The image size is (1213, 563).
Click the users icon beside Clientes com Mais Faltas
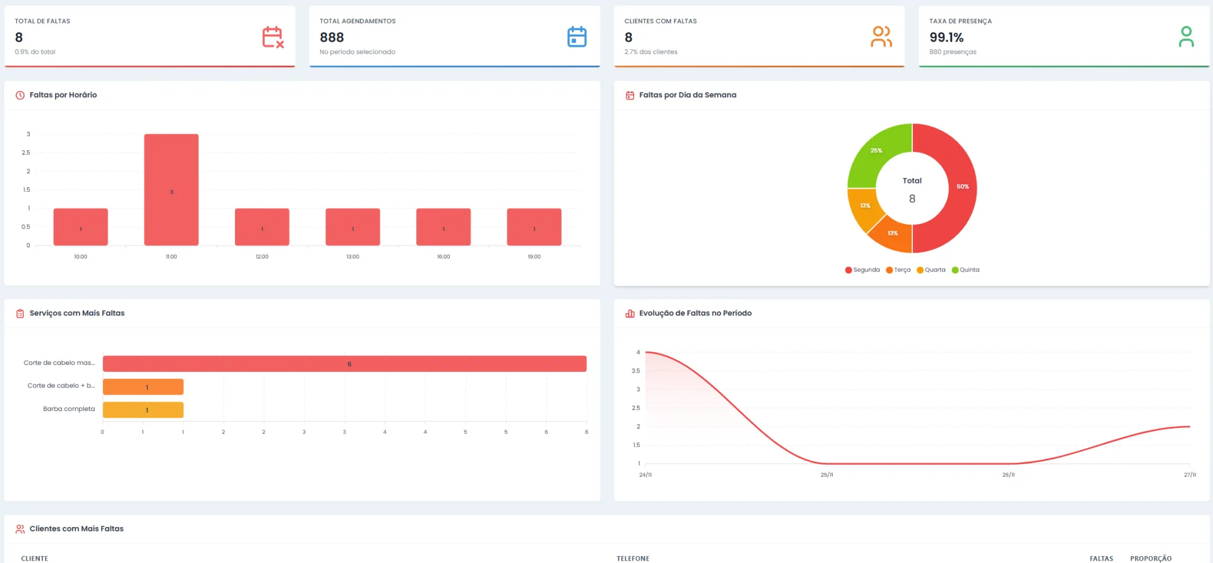[x=20, y=529]
